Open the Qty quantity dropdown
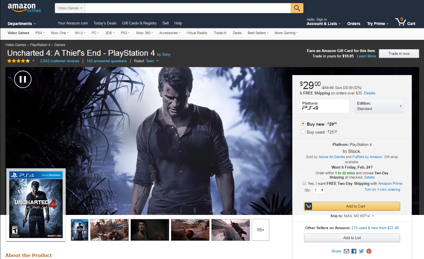The height and width of the screenshot is (259, 424). point(318,190)
